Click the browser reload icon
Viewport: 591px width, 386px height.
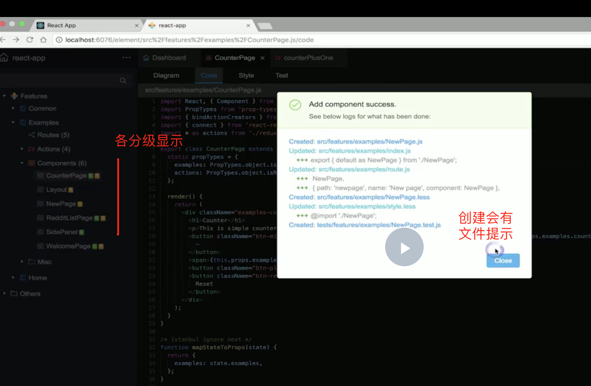(x=30, y=40)
